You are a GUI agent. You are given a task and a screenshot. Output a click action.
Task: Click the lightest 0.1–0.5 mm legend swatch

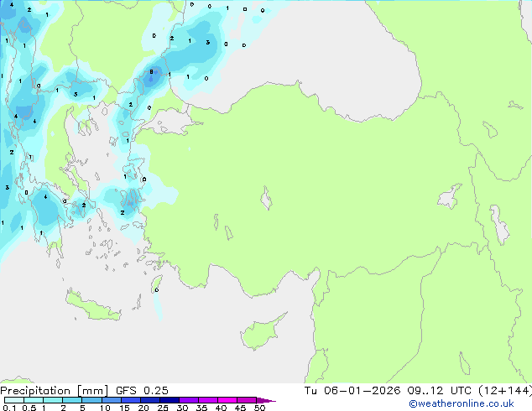click(14, 400)
